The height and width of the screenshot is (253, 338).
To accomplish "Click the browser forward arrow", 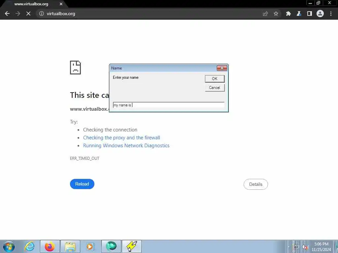I will [18, 14].
